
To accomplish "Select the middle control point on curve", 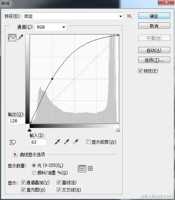I will 52,79.
